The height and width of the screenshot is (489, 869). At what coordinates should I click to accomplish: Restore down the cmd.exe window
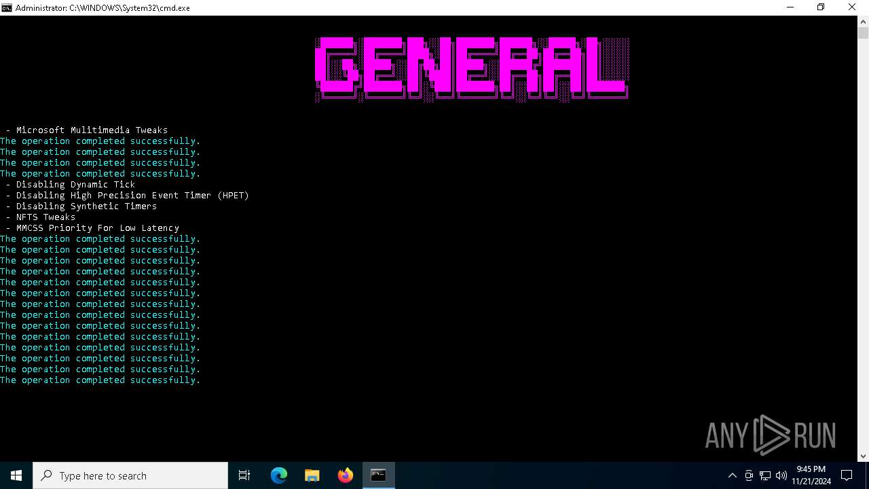point(821,7)
